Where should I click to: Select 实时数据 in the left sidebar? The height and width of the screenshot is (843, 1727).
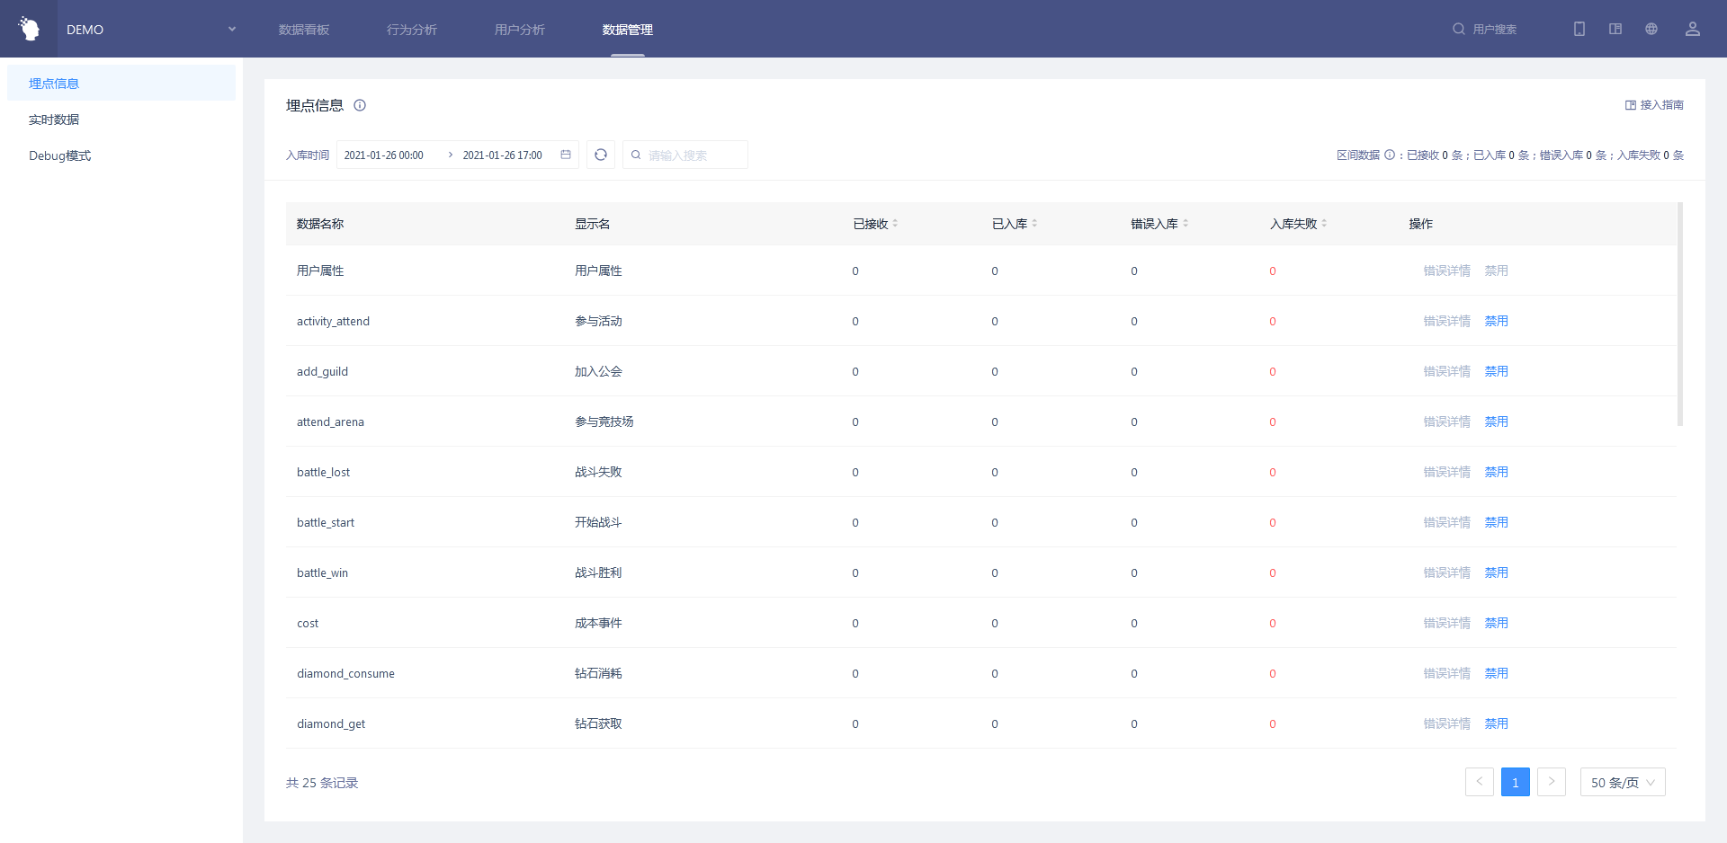click(54, 120)
